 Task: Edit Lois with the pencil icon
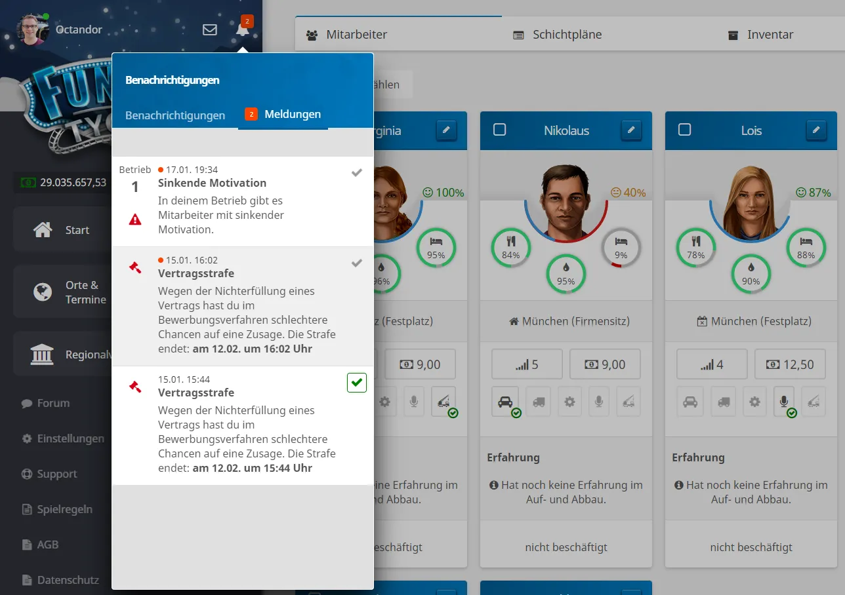coord(815,130)
